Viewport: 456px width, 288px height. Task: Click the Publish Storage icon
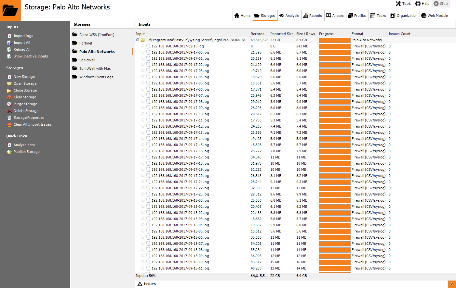pyautogui.click(x=9, y=152)
